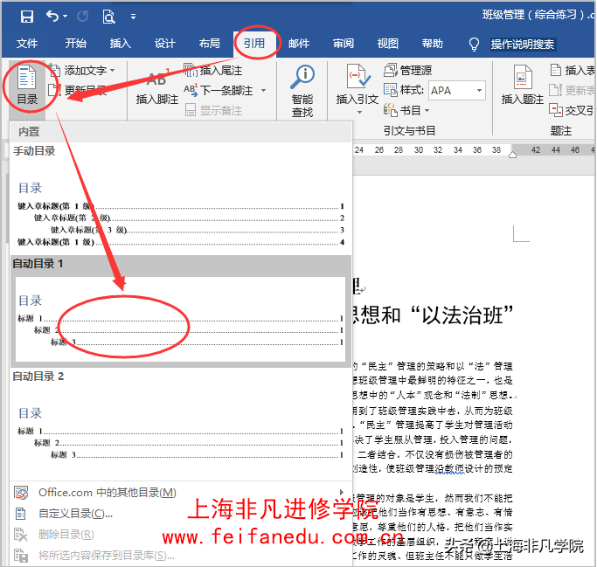Switch to the 插入 tab
The width and height of the screenshot is (597, 567).
tap(121, 44)
